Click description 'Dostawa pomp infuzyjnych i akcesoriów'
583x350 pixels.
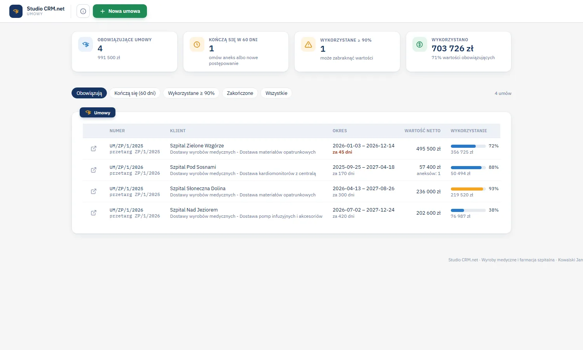pyautogui.click(x=281, y=216)
